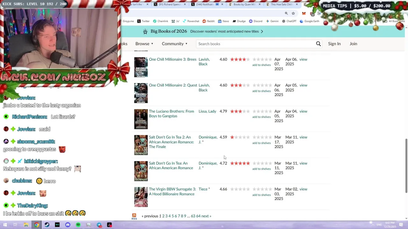
Task: Click the Chrome zoom magnifier icon
Action: coord(286,13)
